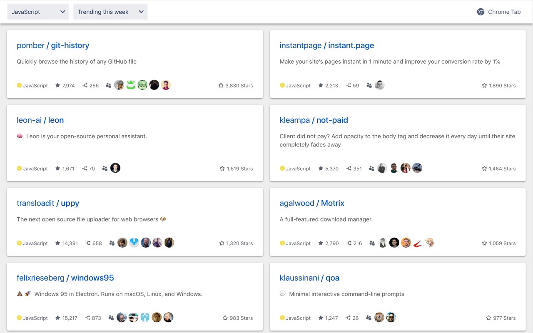The image size is (533, 333).
Task: Click the outlined star beside 977 Stars
Action: 489,318
